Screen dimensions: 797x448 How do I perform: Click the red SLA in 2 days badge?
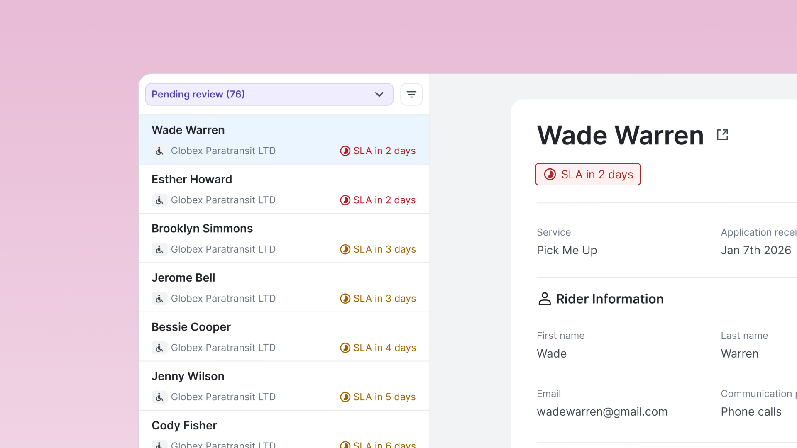tap(587, 174)
